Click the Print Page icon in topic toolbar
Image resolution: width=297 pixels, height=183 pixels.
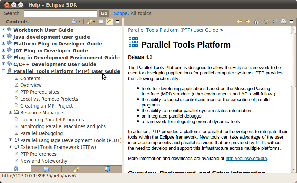point(283,22)
